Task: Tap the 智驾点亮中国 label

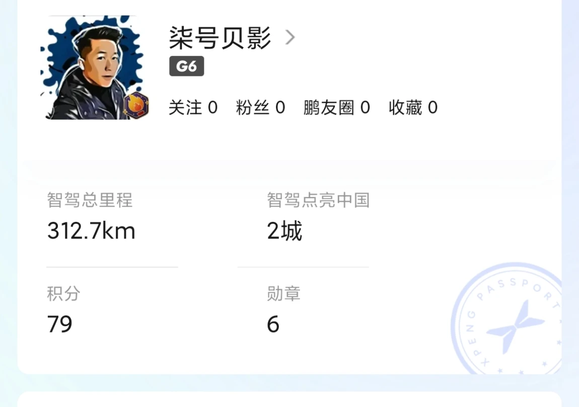Action: click(318, 200)
